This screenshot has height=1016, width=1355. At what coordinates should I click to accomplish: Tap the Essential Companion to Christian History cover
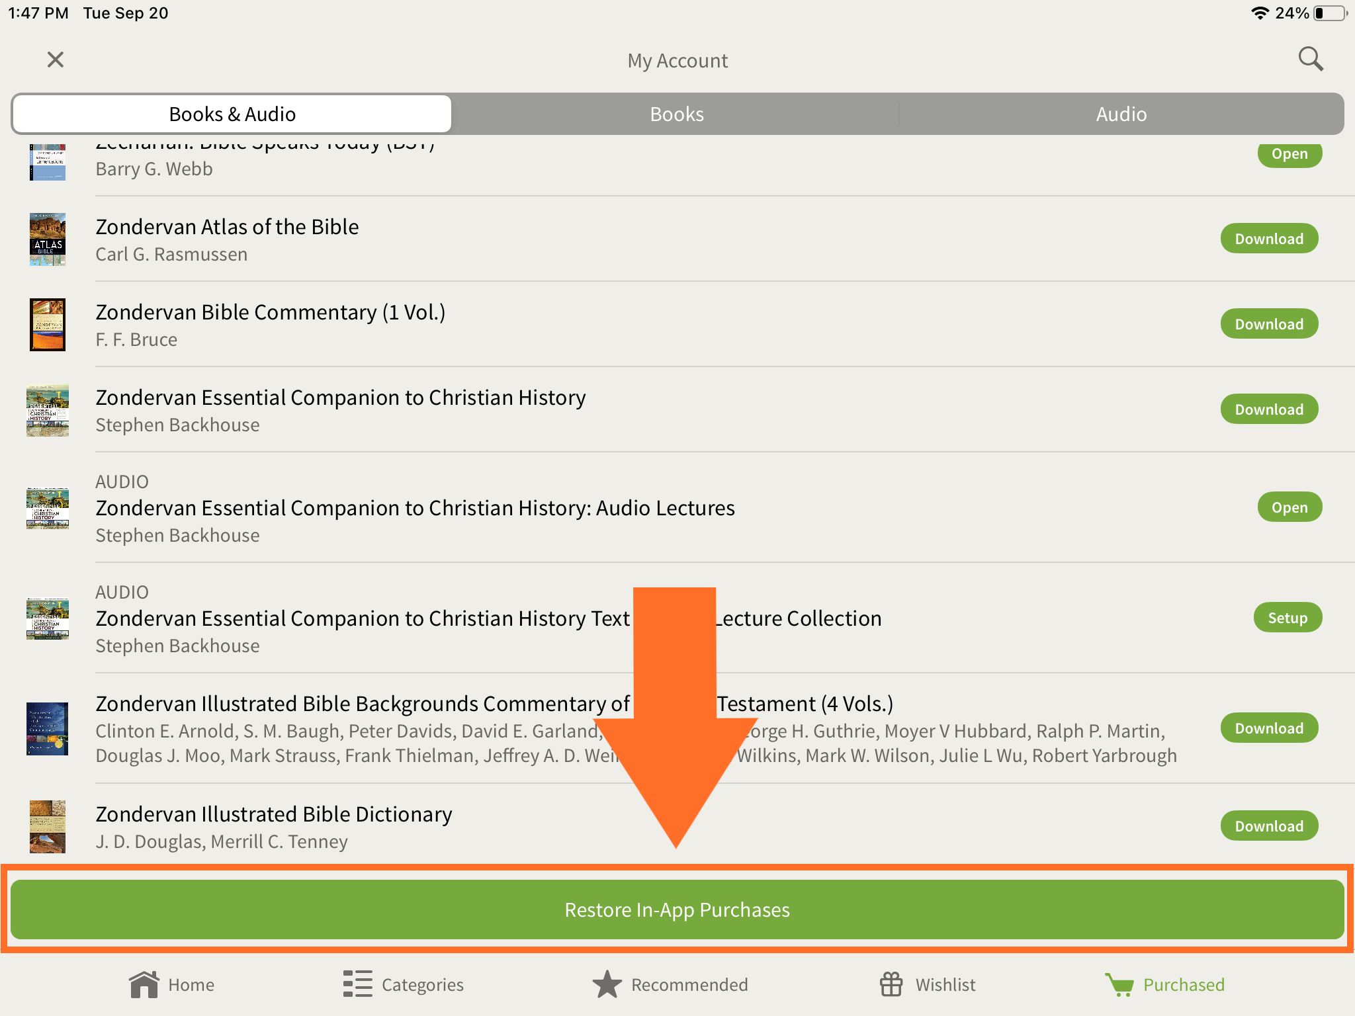point(48,409)
